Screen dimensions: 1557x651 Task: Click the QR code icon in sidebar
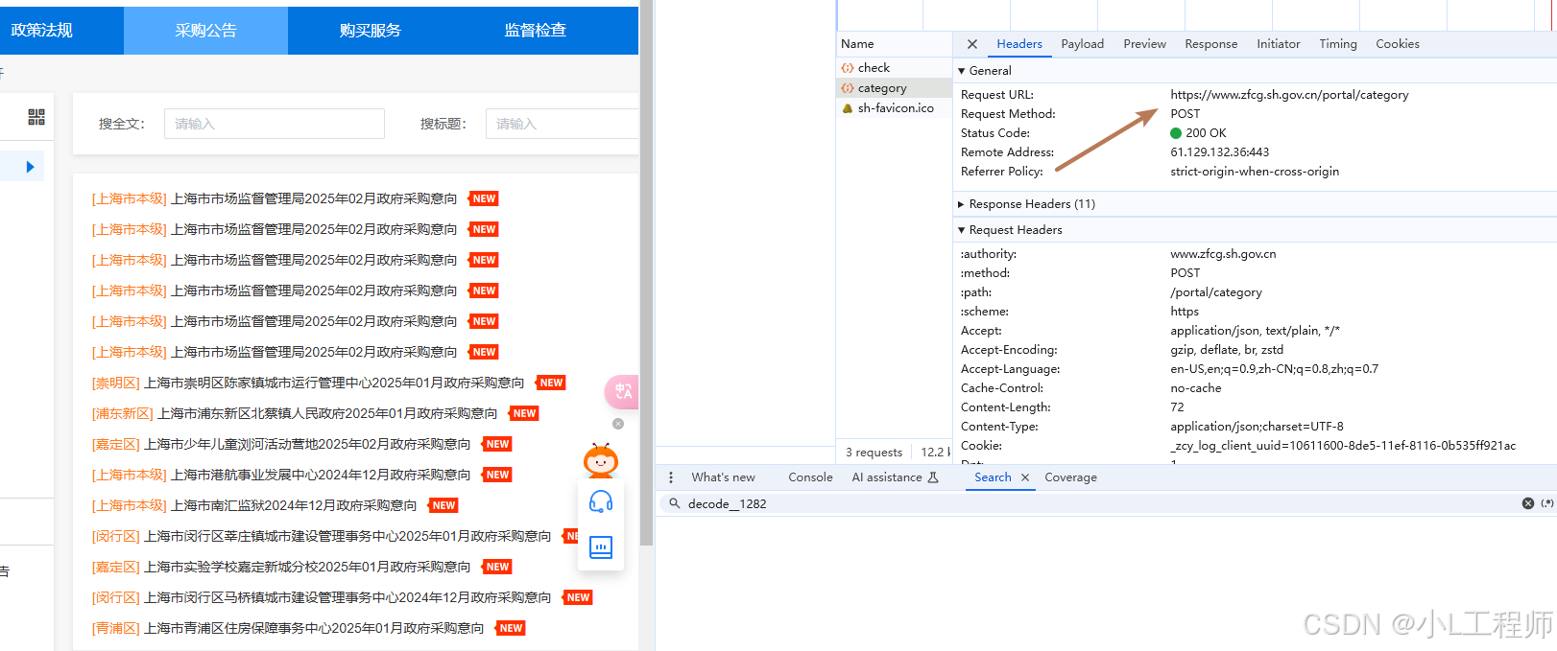[x=36, y=117]
